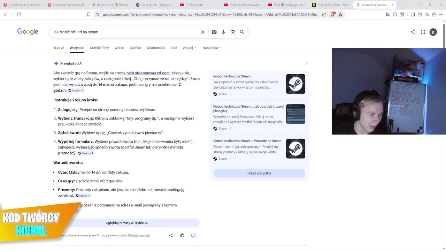Open Steam +4 source chip
446x251 pixels.
(x=85, y=153)
